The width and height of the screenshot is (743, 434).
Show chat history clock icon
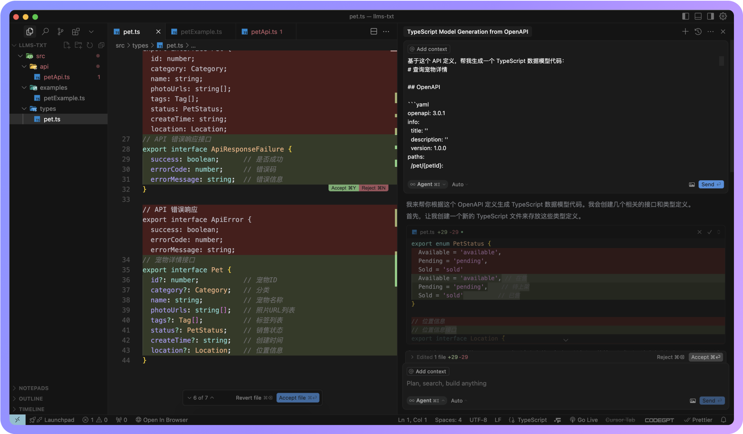point(698,32)
